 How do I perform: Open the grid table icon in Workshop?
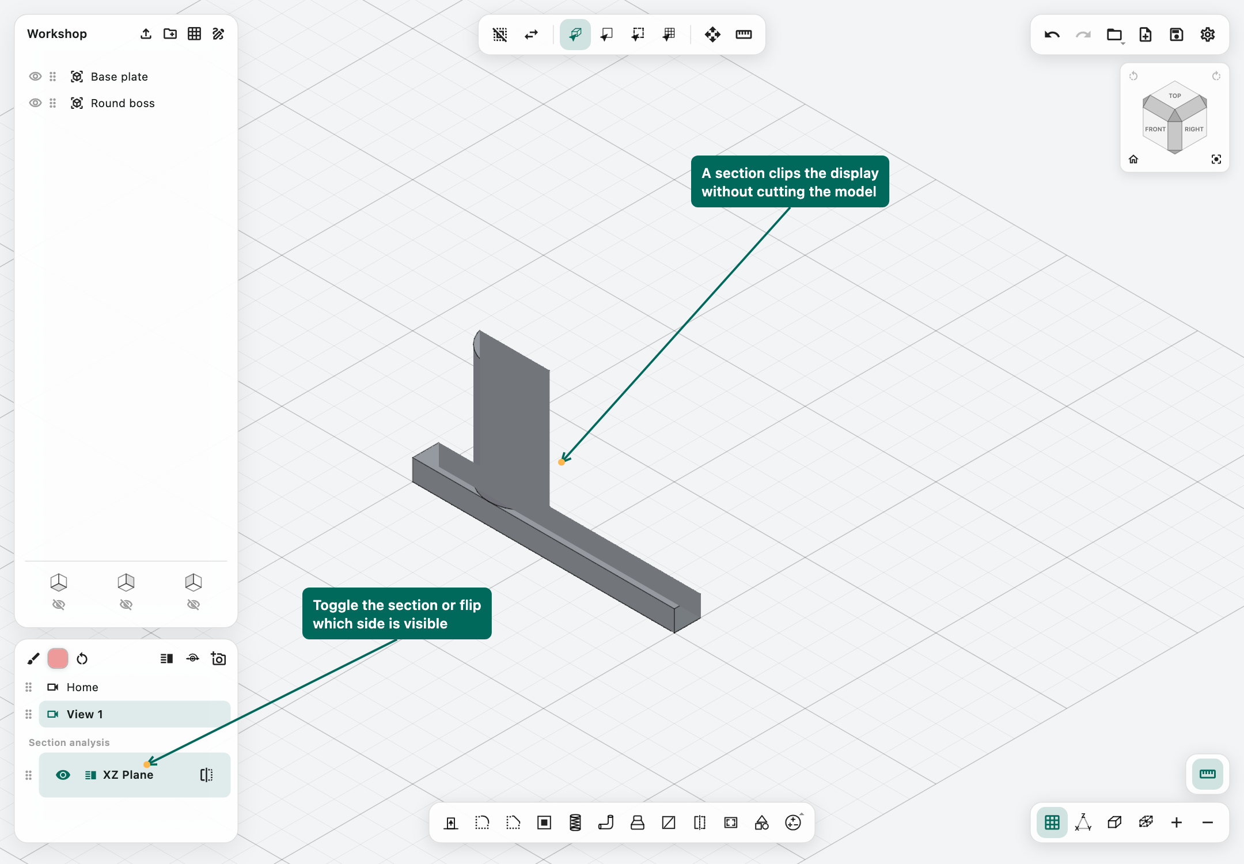pos(195,34)
